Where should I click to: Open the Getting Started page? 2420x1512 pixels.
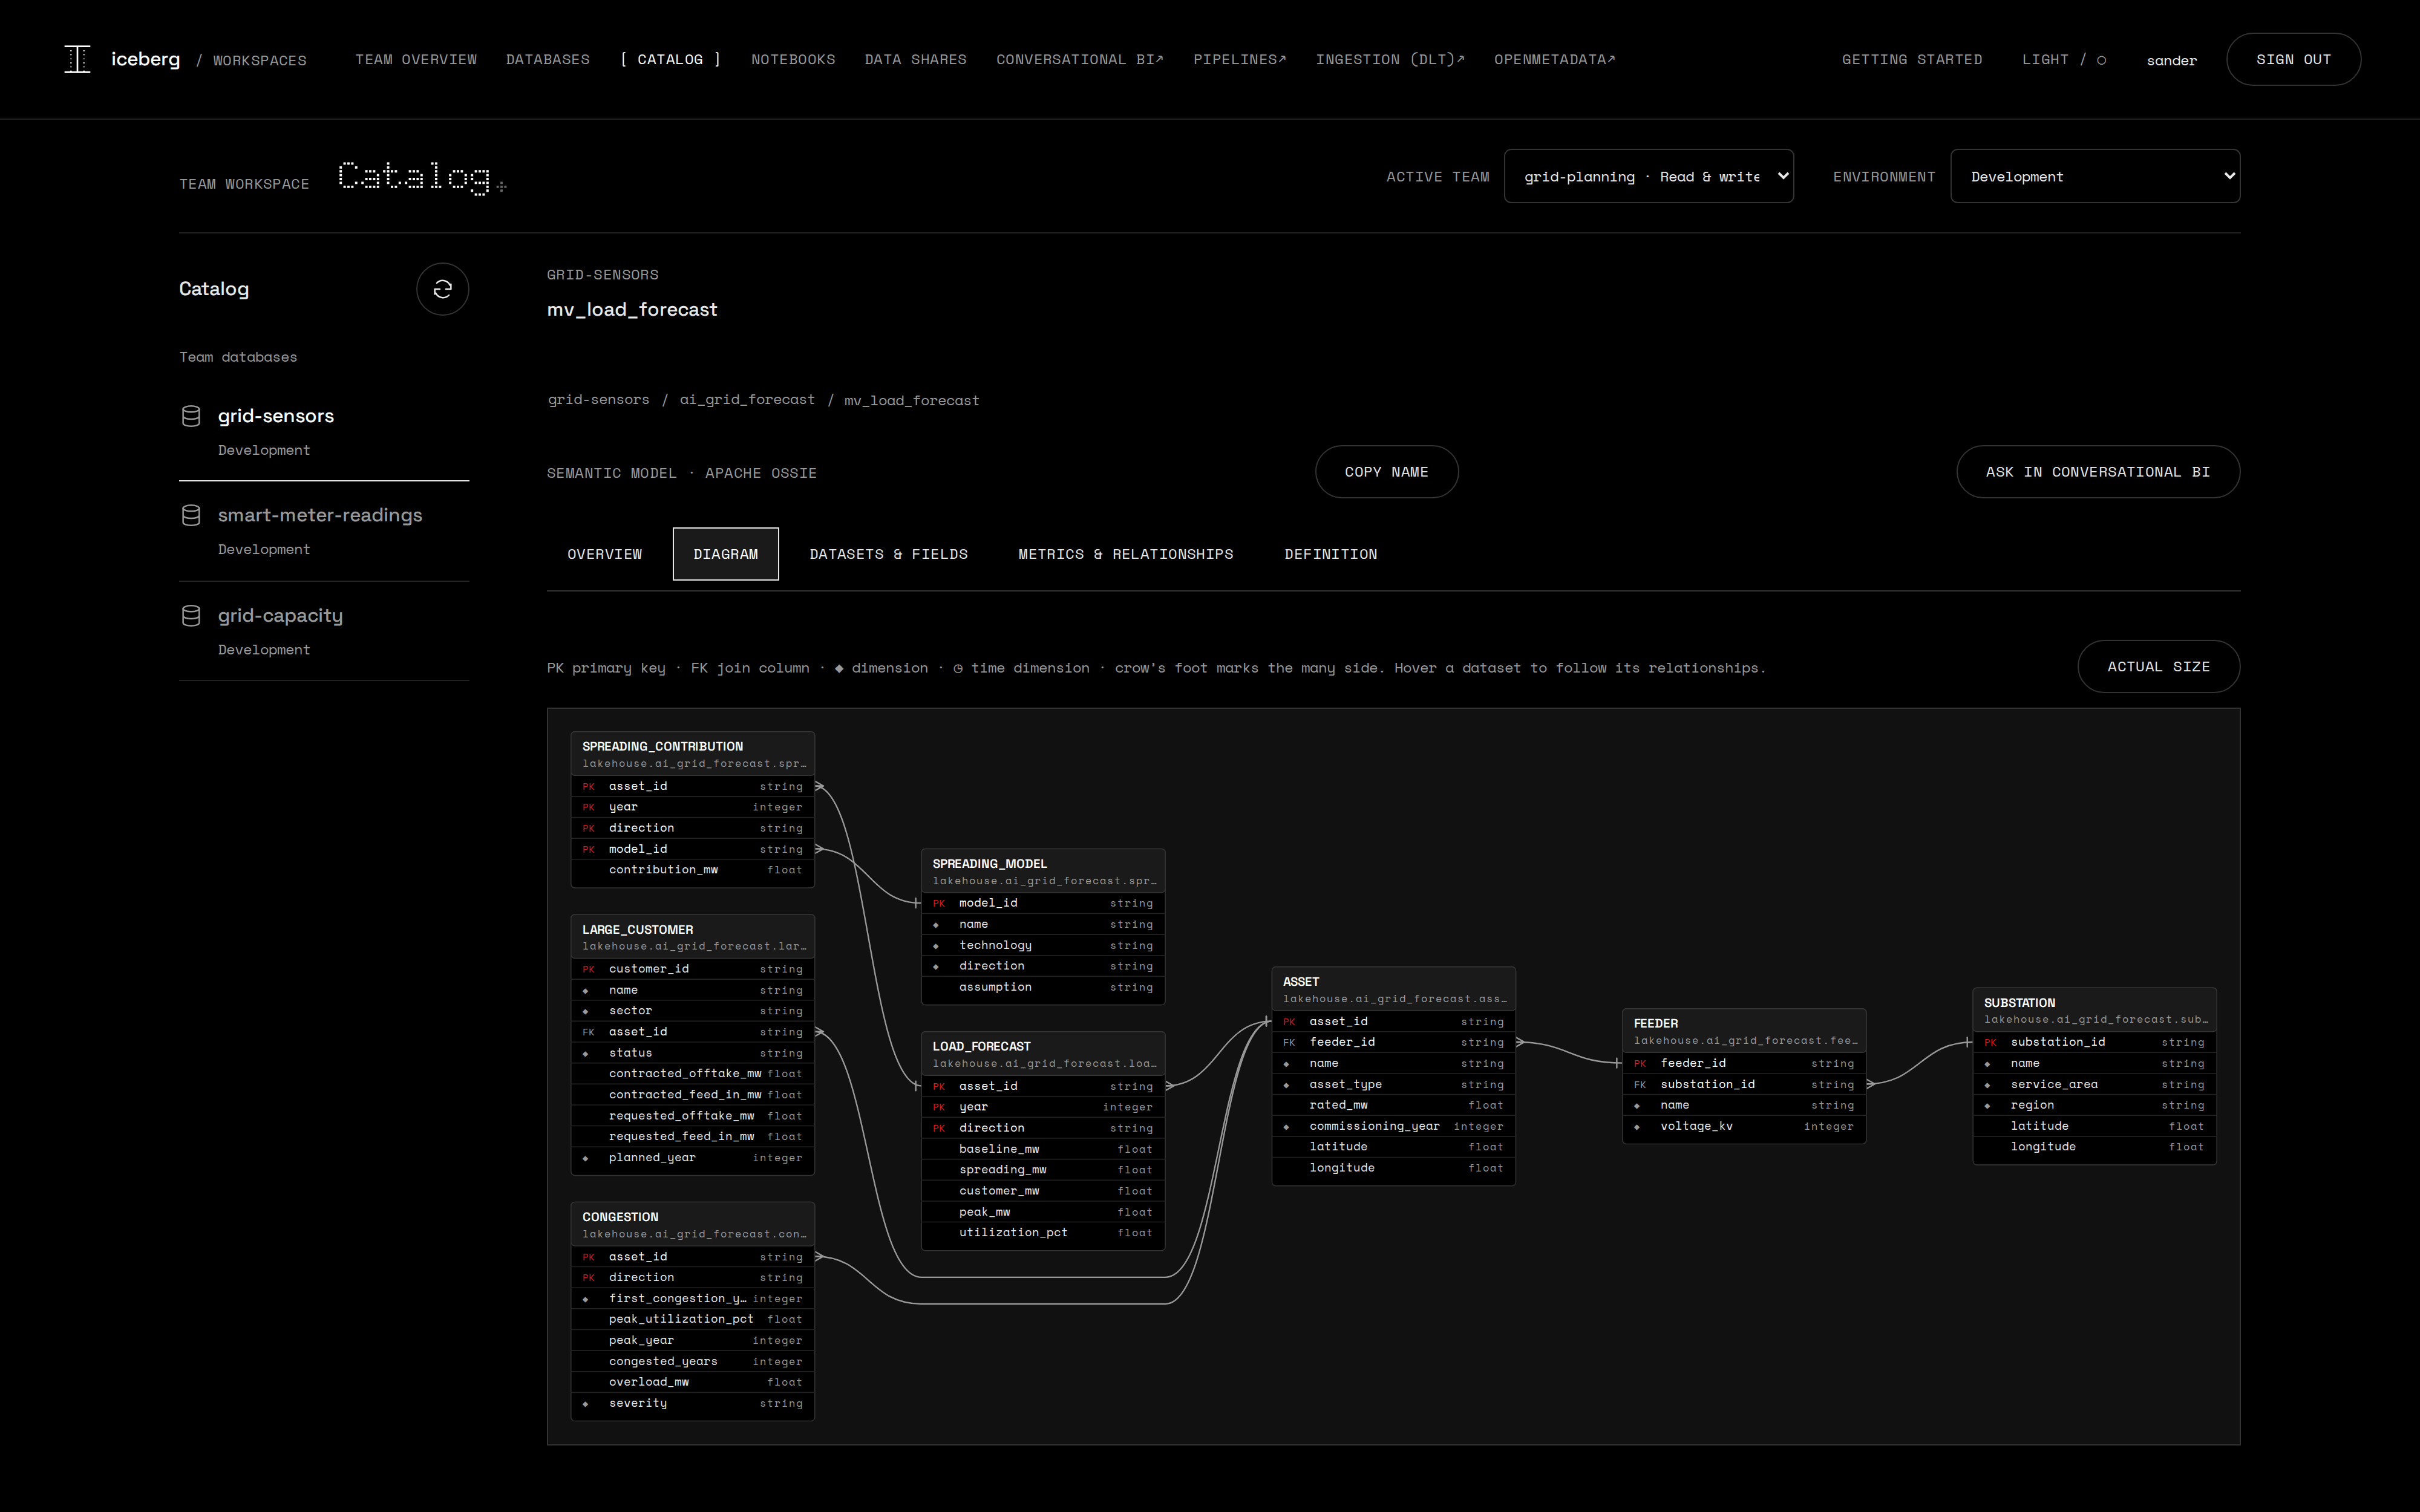tap(1912, 59)
